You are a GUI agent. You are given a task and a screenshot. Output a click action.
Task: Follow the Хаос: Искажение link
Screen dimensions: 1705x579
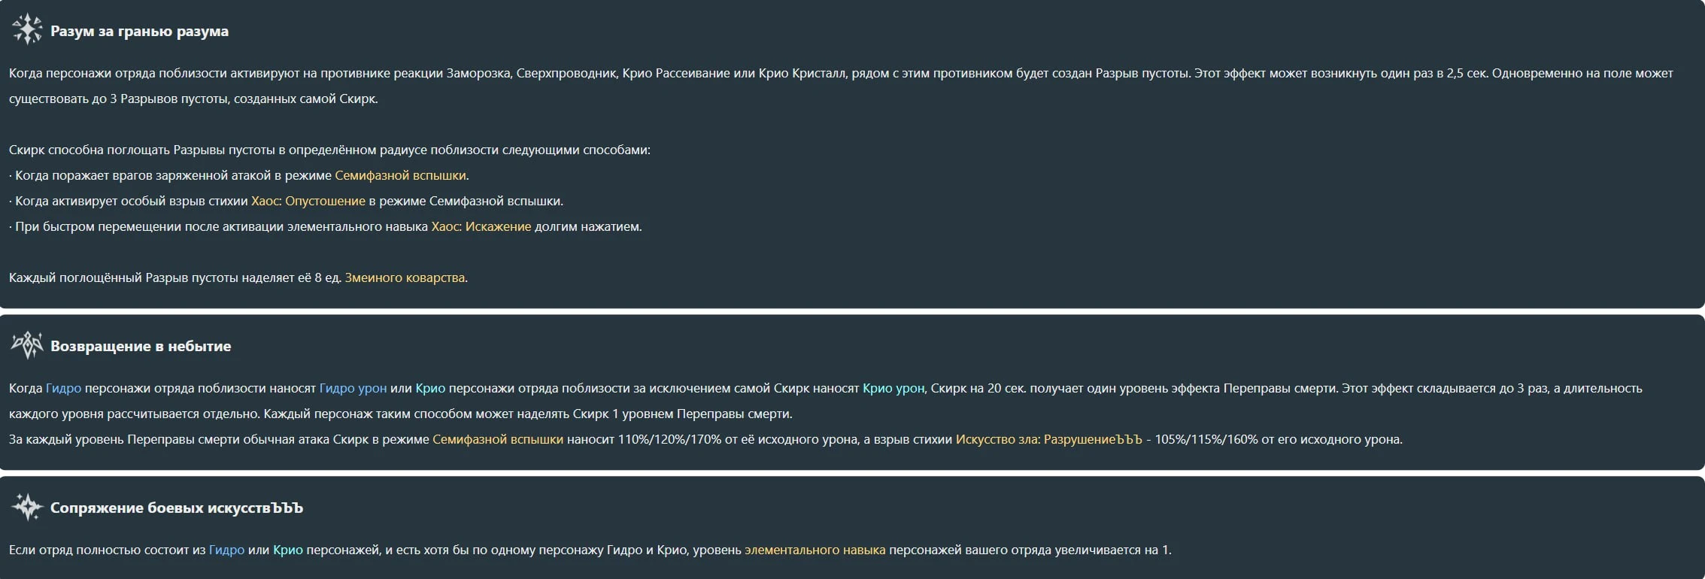click(x=481, y=226)
